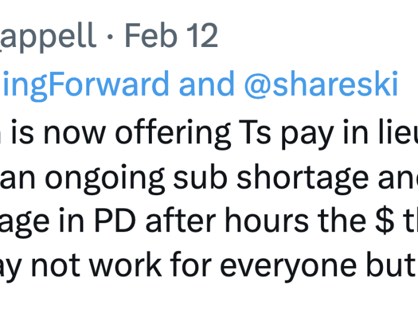This screenshot has height=313, width=418.
Task: Open the author handle ending in 'appell'
Action: pos(48,37)
